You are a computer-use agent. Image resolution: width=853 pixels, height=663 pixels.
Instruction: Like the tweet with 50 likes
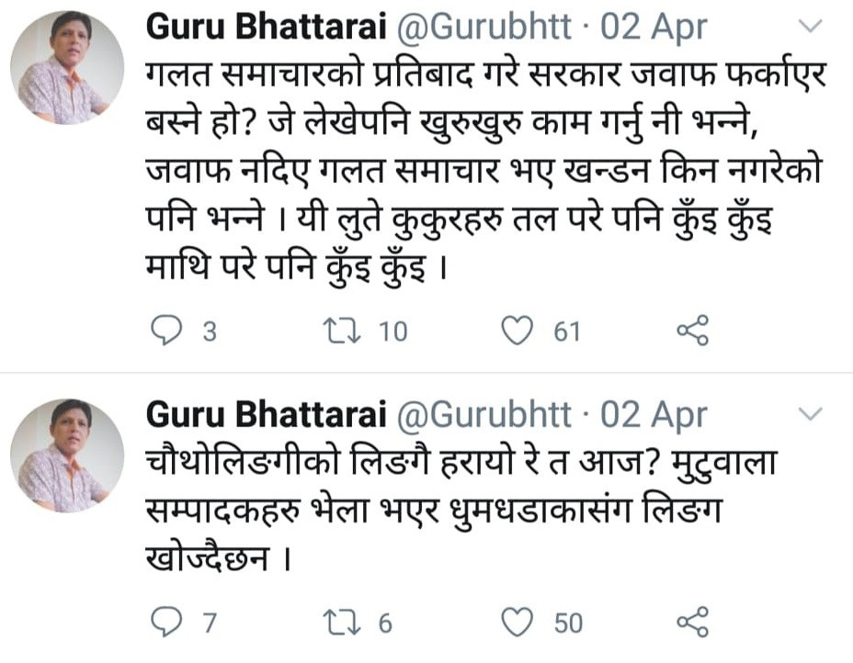coord(518,624)
